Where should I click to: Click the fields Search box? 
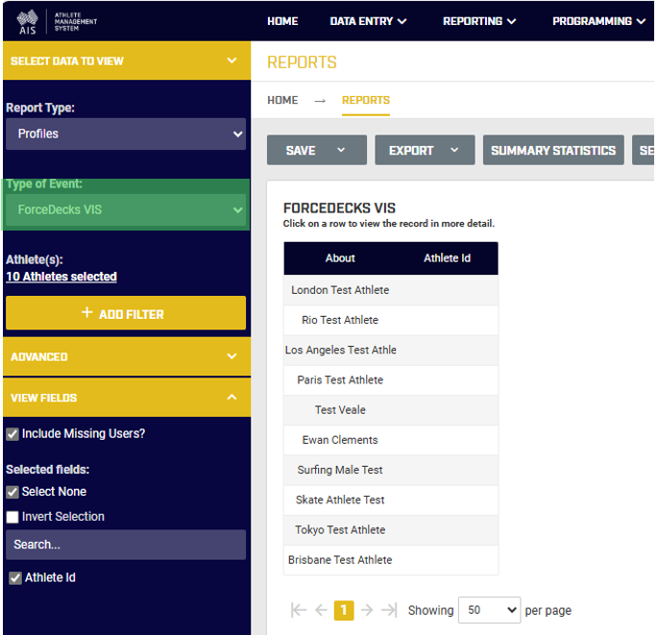click(126, 545)
